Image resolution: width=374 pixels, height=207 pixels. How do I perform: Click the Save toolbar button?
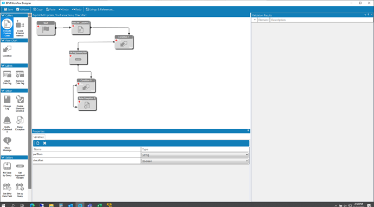click(x=8, y=9)
